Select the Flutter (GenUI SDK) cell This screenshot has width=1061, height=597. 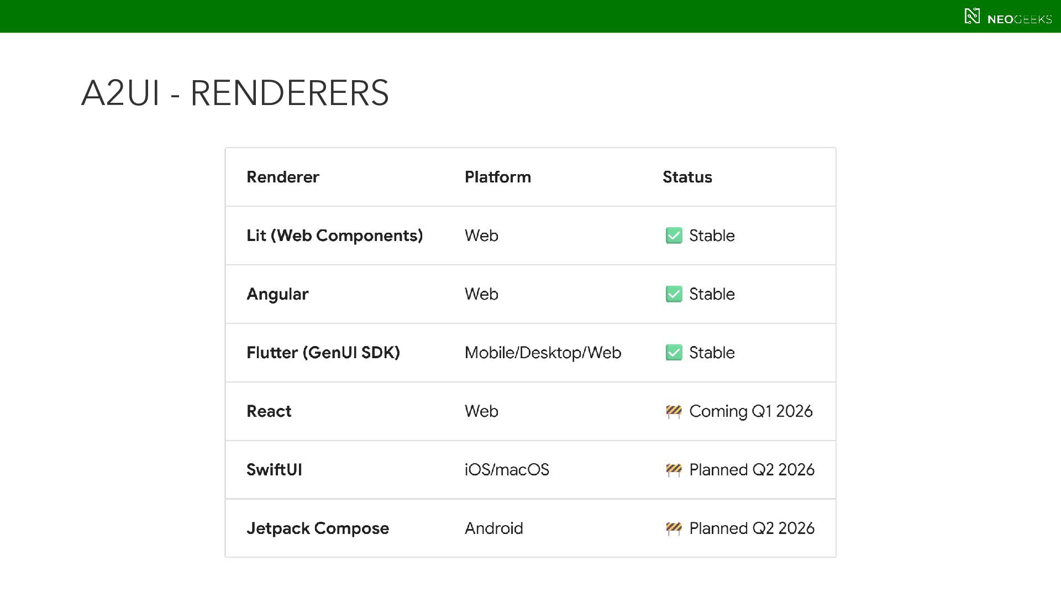point(323,353)
